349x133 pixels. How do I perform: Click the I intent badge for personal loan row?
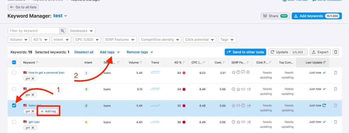click(x=86, y=73)
